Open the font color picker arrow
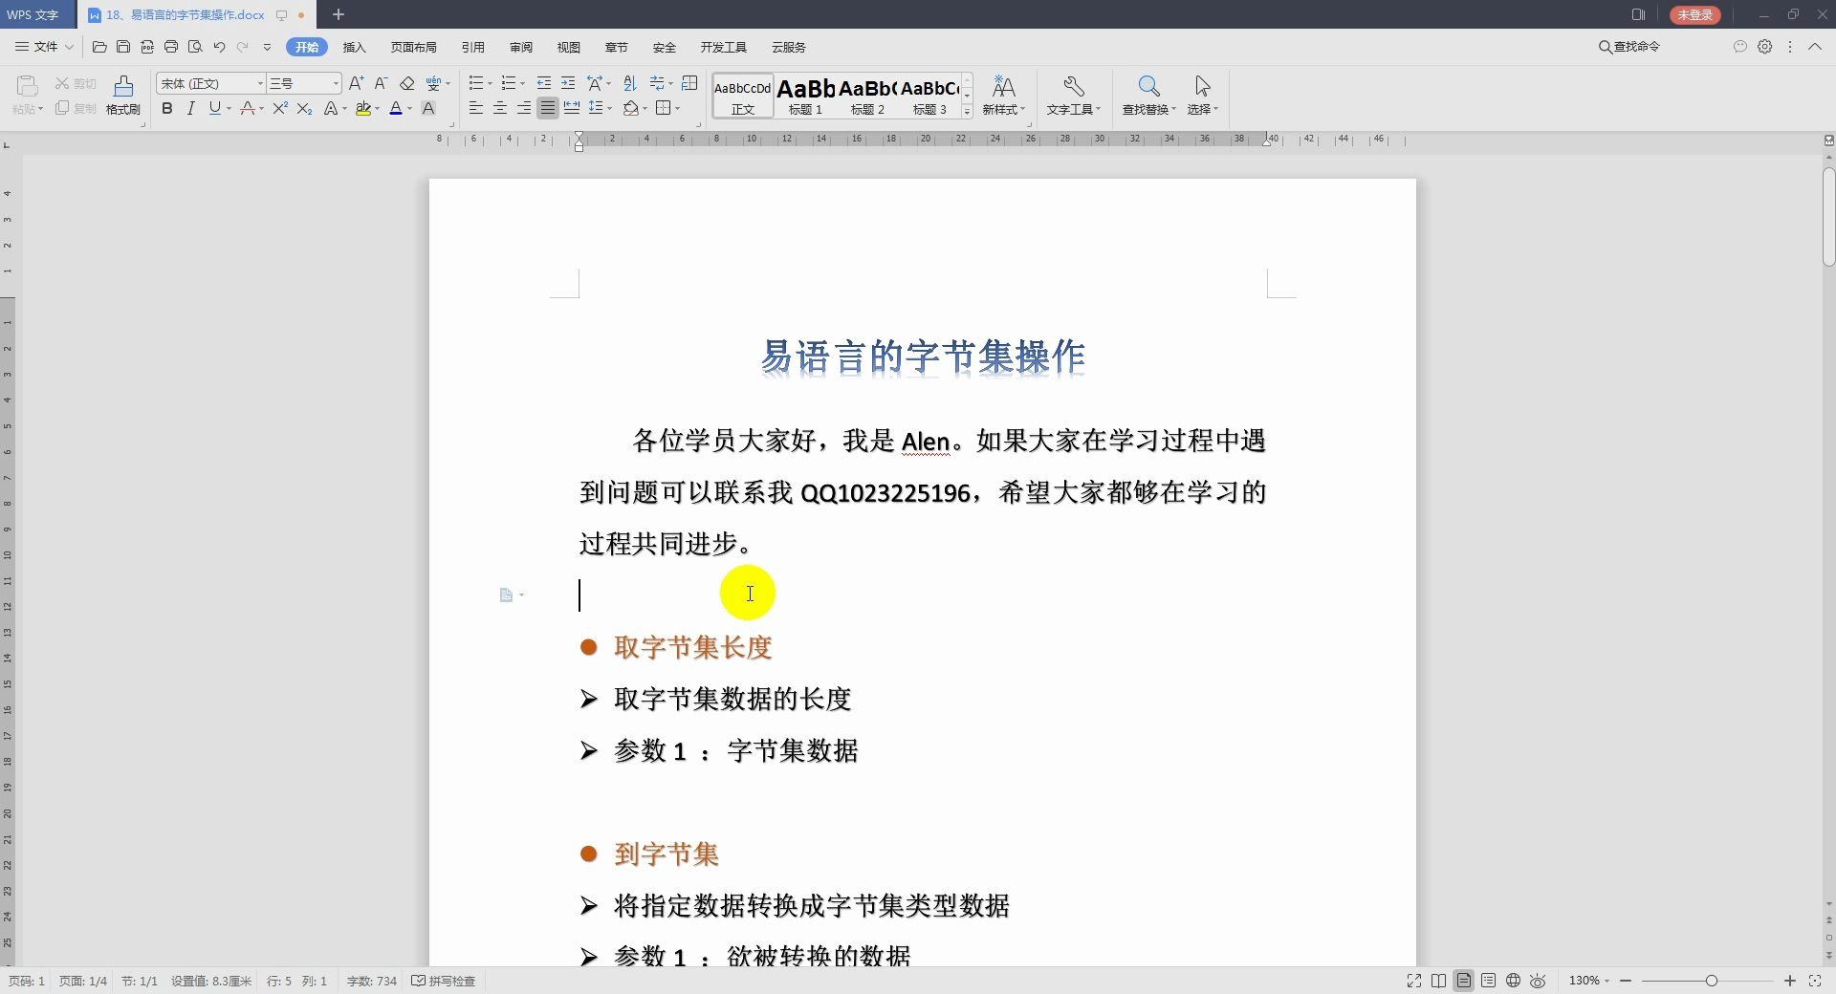 click(x=409, y=109)
